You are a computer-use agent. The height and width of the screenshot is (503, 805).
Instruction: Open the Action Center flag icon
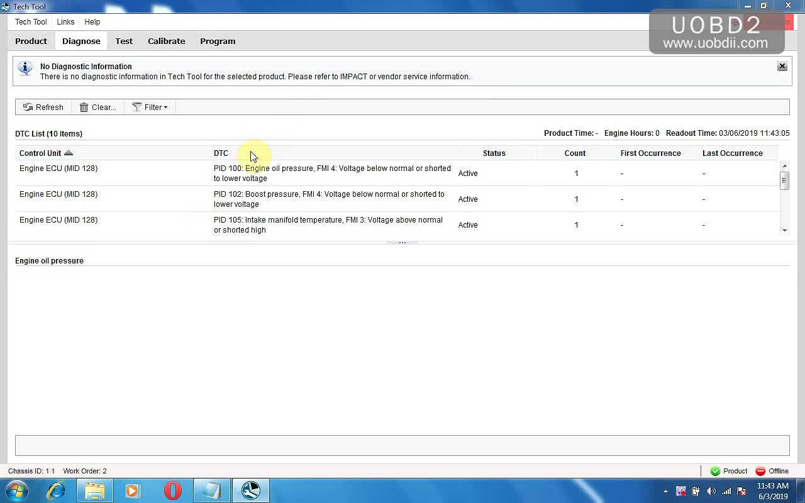click(742, 491)
